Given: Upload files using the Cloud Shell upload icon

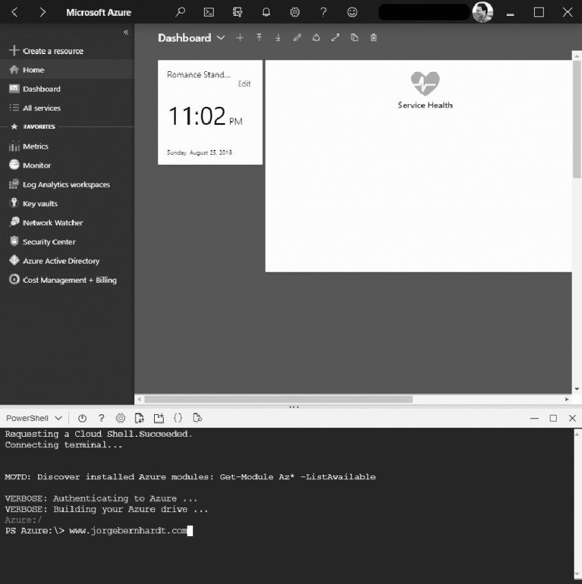Looking at the screenshot, I should pos(139,418).
